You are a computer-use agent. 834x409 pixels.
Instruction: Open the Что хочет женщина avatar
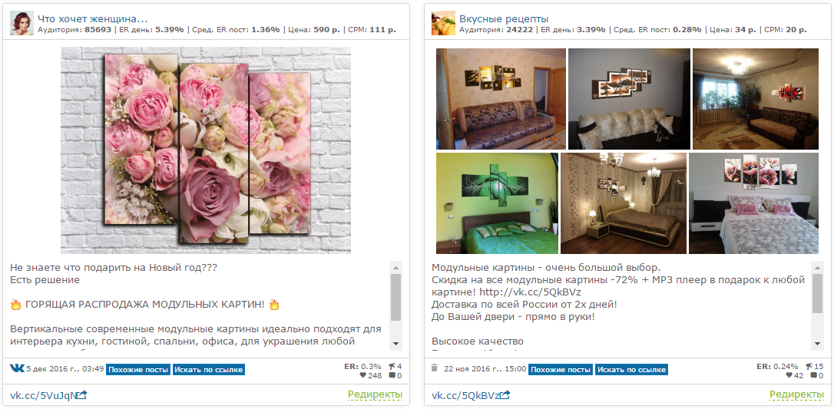pyautogui.click(x=22, y=23)
